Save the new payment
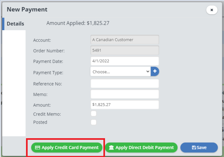The image size is (224, 157). tap(199, 148)
